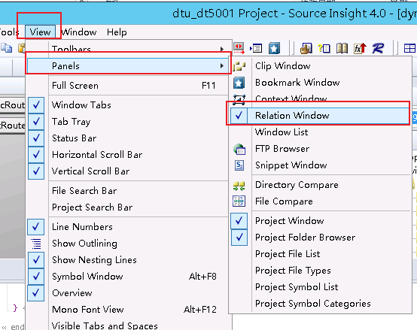
Task: Toggle the Symbol Window option
Action: [x=36, y=277]
